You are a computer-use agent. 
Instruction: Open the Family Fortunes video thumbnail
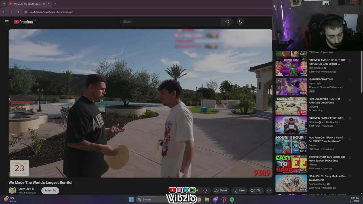(291, 125)
